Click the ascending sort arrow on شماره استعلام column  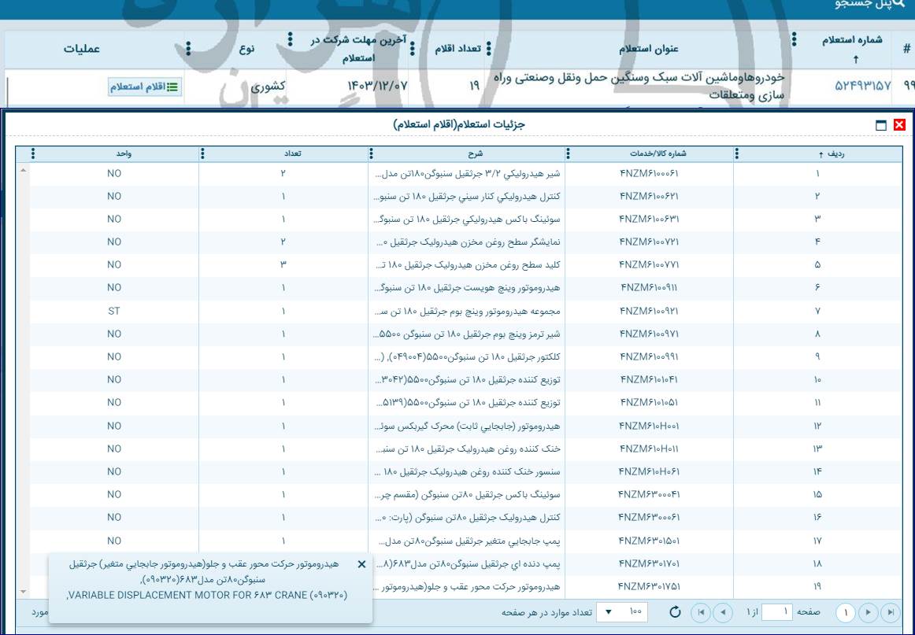[x=856, y=59]
